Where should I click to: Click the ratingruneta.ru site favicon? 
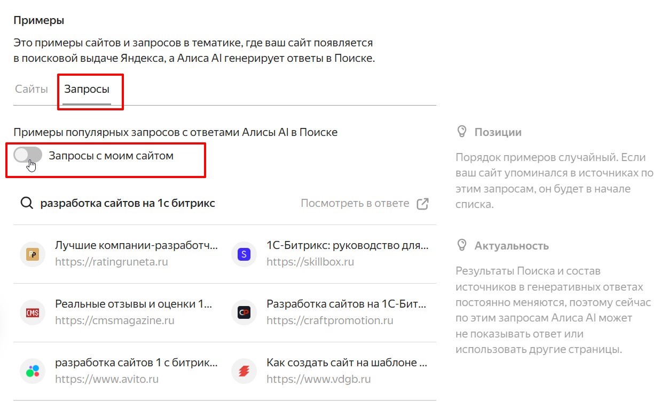[x=33, y=254]
